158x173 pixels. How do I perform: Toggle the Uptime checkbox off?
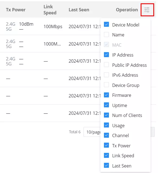106,105
